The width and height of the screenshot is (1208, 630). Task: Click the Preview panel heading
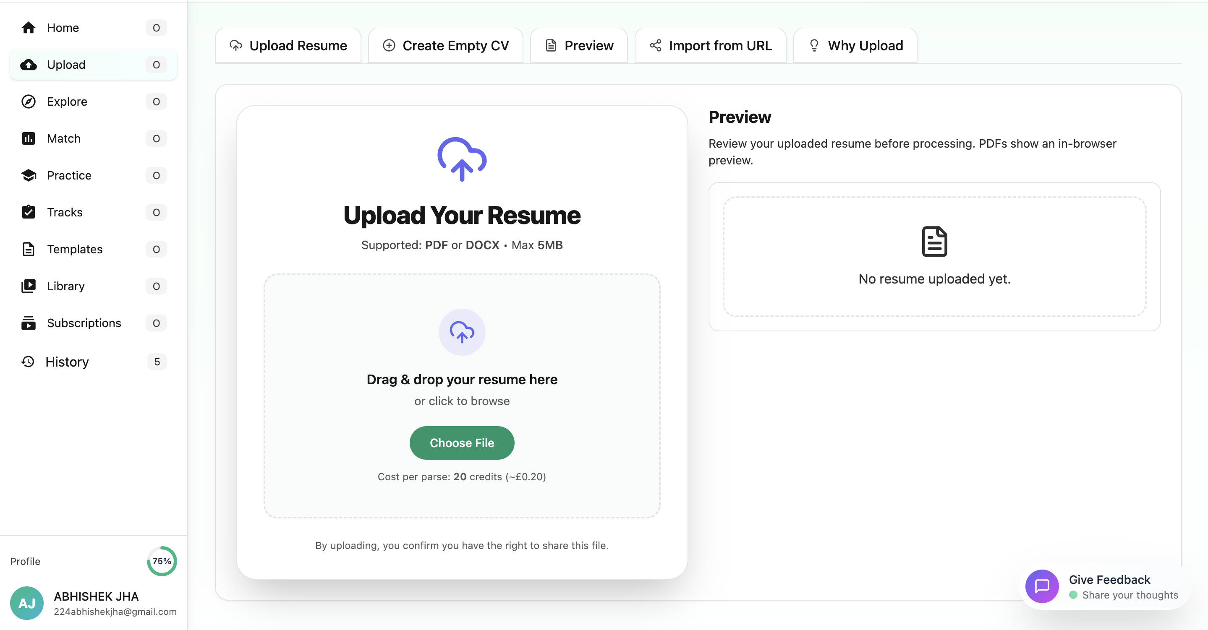(740, 117)
